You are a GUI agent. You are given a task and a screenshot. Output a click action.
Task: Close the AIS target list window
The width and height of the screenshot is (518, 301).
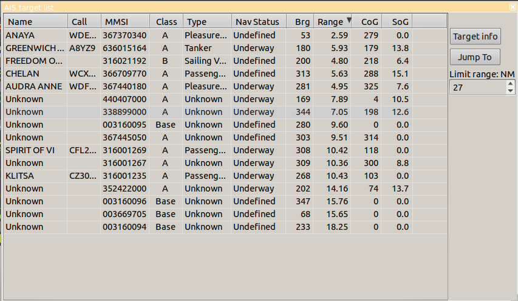pos(513,7)
